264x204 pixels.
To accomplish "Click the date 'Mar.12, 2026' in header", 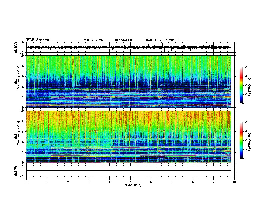I will click(93, 40).
